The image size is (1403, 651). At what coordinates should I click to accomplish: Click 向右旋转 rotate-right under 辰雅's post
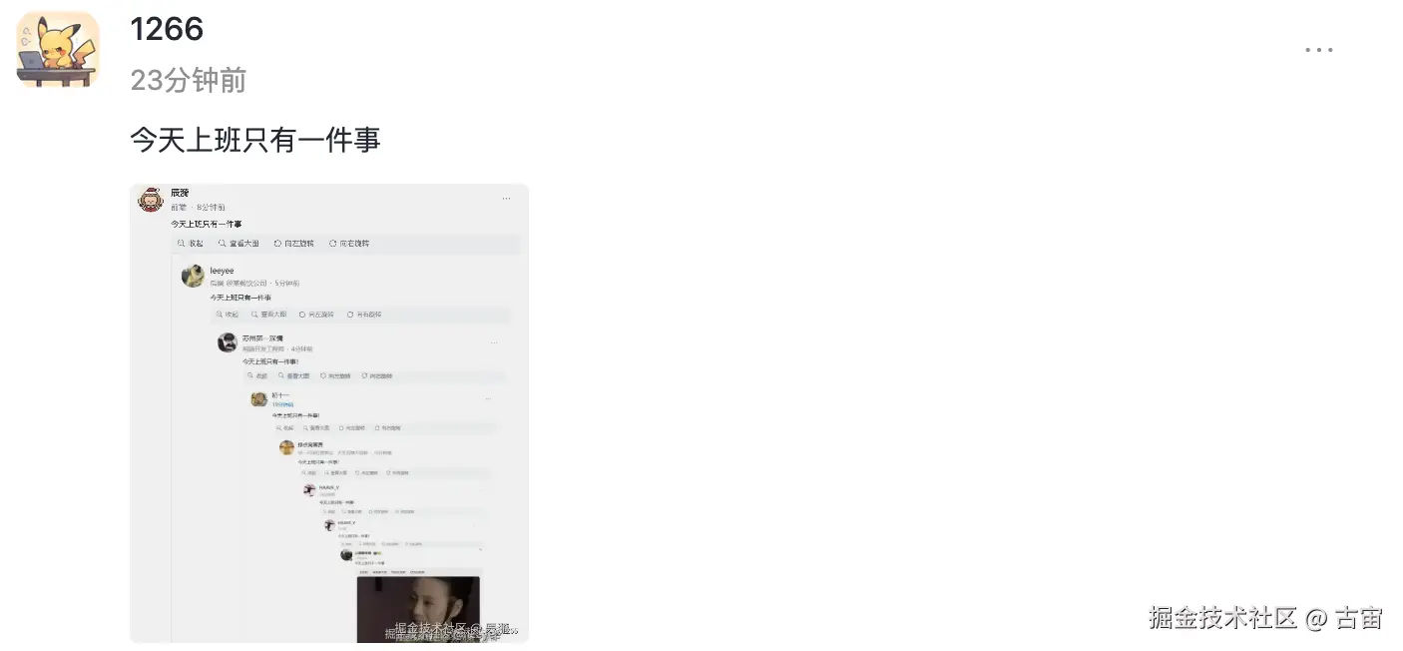tap(348, 243)
